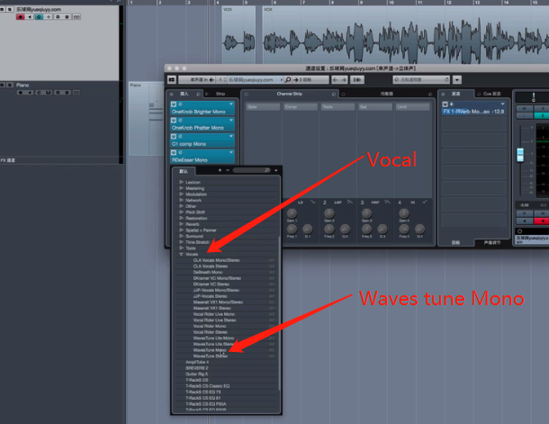Toggle power of C1 comp Mono insert

[x=174, y=137]
